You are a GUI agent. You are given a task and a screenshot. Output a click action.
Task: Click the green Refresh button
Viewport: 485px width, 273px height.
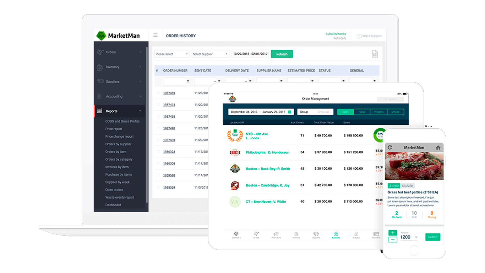[282, 54]
